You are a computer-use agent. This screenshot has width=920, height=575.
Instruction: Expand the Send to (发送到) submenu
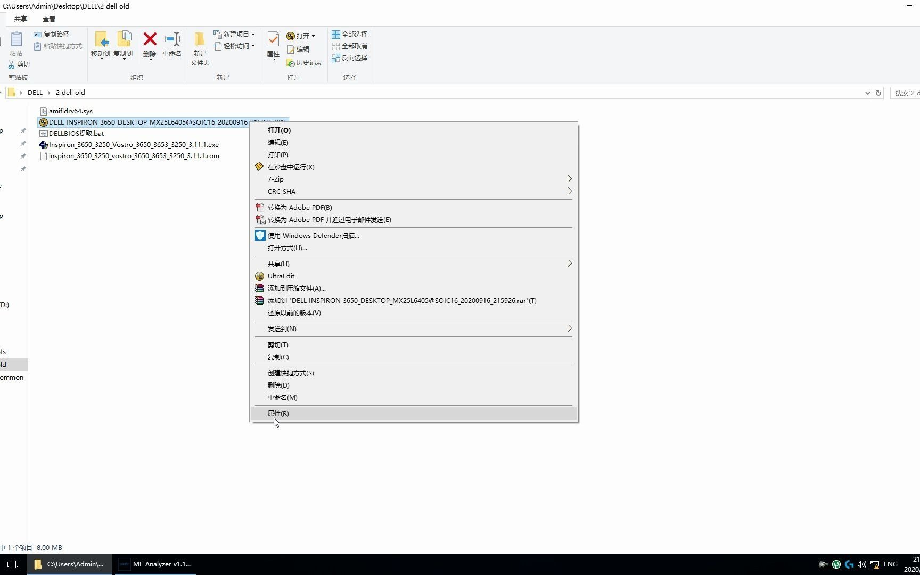click(570, 328)
